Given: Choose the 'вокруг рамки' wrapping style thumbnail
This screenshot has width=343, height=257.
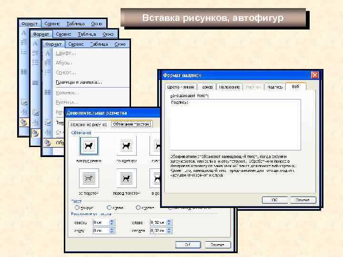Looking at the screenshot, I should (89, 146).
